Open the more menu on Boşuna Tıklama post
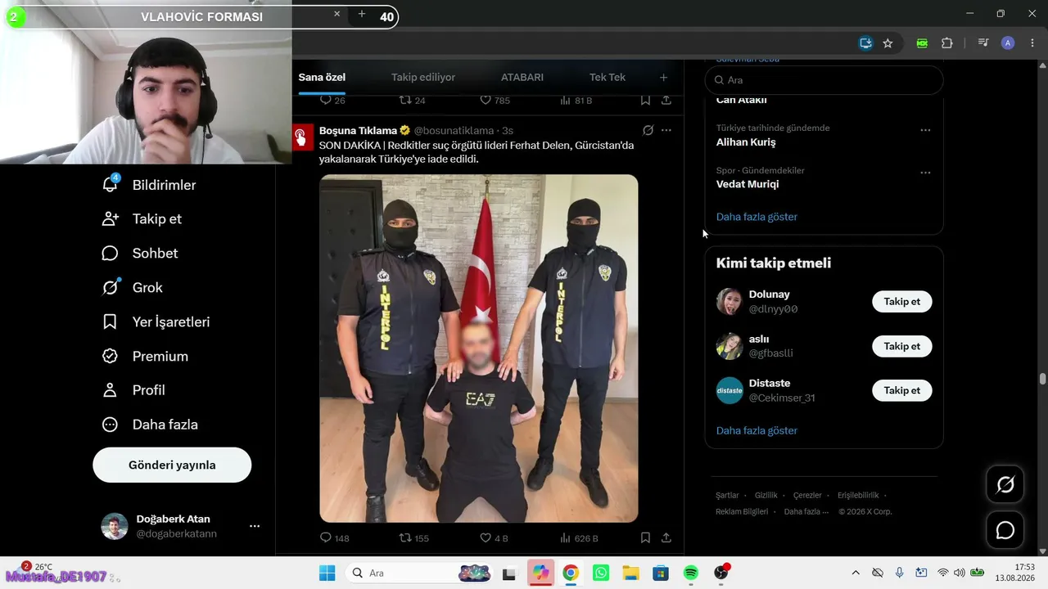The width and height of the screenshot is (1048, 589). click(x=666, y=130)
